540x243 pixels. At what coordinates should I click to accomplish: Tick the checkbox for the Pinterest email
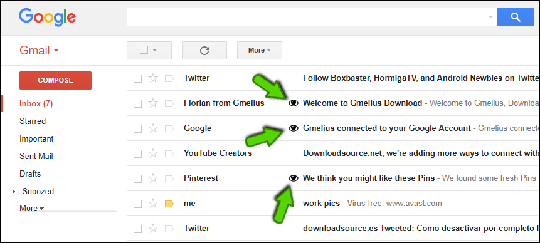[x=137, y=178]
